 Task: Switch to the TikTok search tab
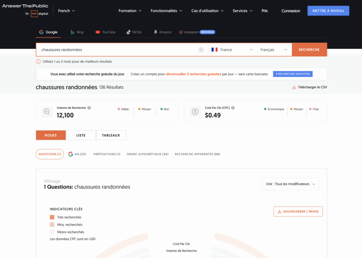134,32
